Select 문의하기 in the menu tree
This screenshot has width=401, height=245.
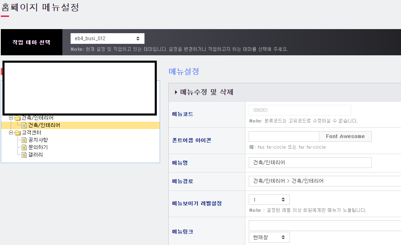38,147
